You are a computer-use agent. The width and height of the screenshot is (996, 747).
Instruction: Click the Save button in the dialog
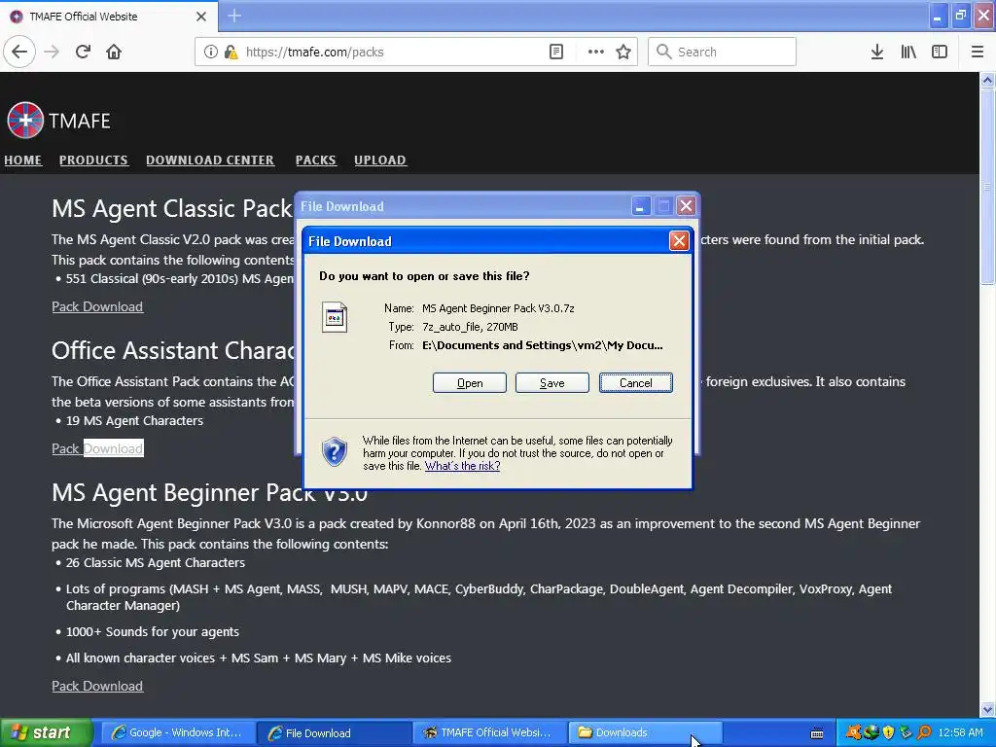point(552,382)
